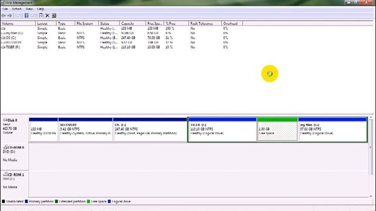
Task: Click the 110.10 GB capacity cell in list
Action: (x=128, y=47)
